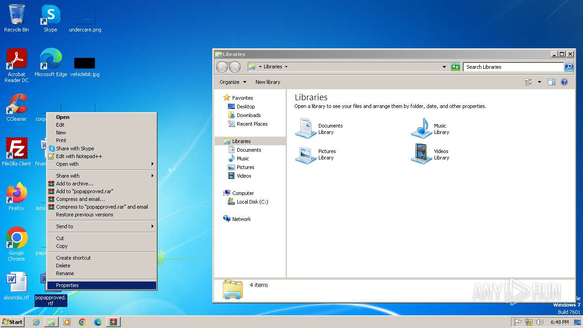Image resolution: width=583 pixels, height=328 pixels.
Task: Open the Documents library icon
Action: [x=319, y=129]
